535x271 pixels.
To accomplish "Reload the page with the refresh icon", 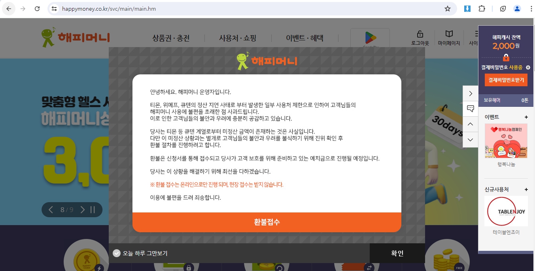I will click(x=37, y=9).
